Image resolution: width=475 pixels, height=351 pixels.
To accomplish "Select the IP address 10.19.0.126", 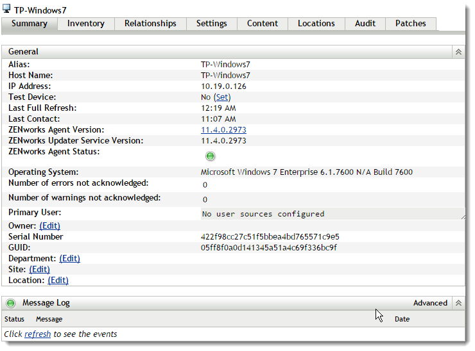I will pos(223,86).
